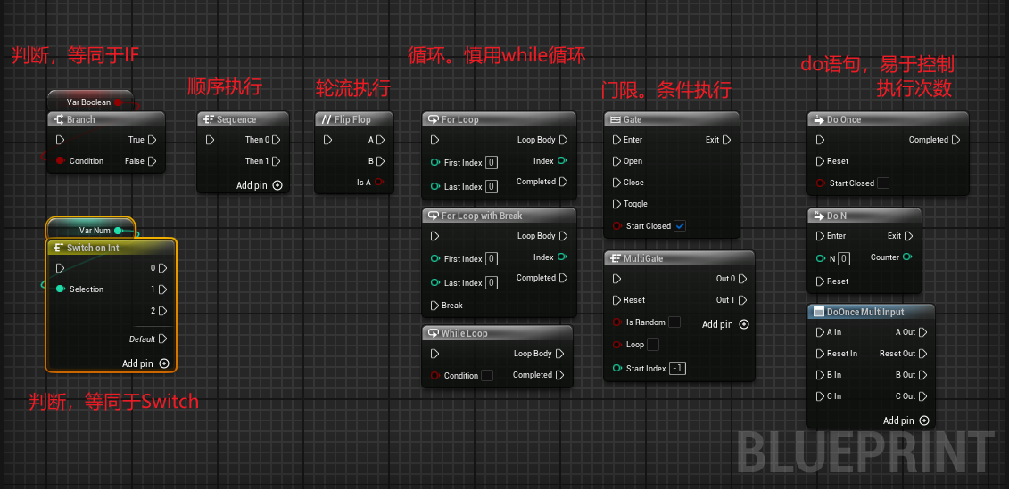Screen dimensions: 1009x489
Task: Uncheck Start Closed on the Gate node
Action: pos(680,226)
